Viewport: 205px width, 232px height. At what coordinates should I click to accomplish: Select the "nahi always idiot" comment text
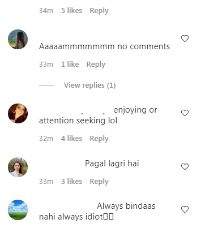pos(76,217)
